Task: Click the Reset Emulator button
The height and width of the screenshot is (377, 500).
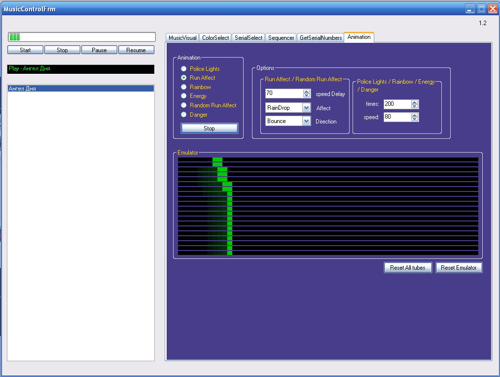Action: click(459, 268)
